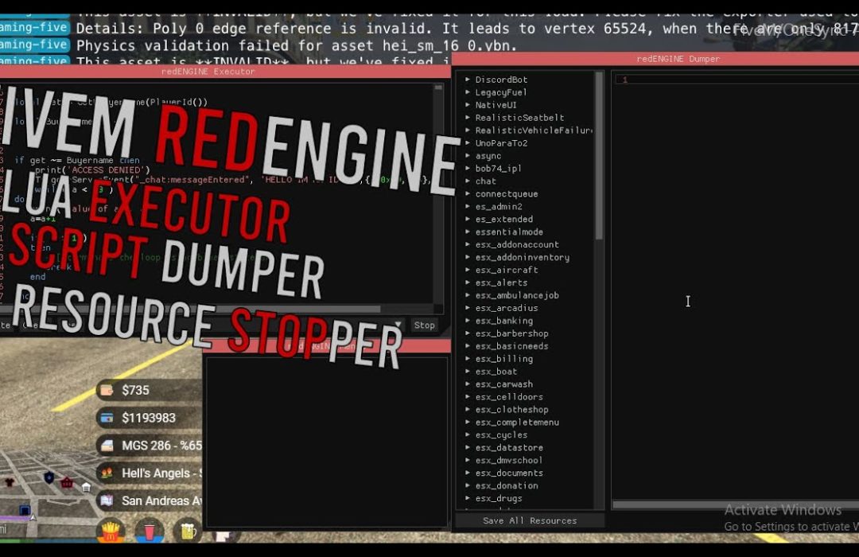859x557 pixels.
Task: Click the bank card icon beside $1193983
Action: (107, 419)
